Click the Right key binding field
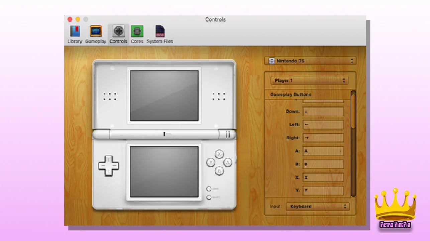Image resolution: width=430 pixels, height=241 pixels. [x=323, y=138]
